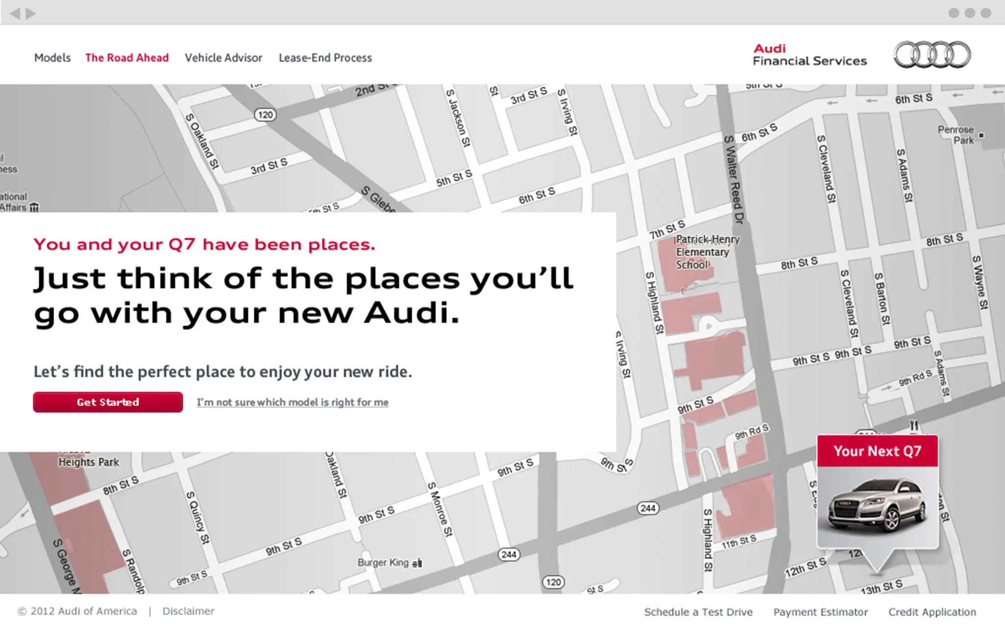Open the Models menu item

pyautogui.click(x=53, y=58)
